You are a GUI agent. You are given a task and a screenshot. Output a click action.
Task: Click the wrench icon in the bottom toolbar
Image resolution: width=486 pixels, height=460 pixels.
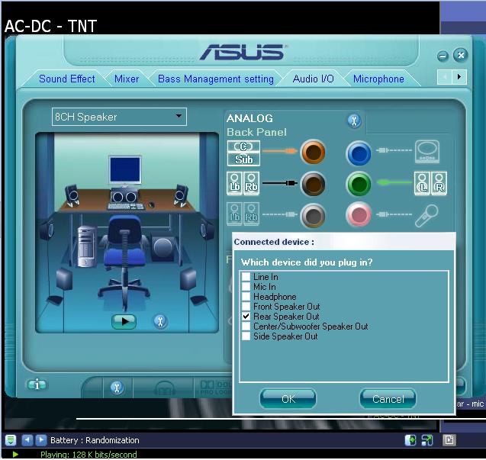117,388
